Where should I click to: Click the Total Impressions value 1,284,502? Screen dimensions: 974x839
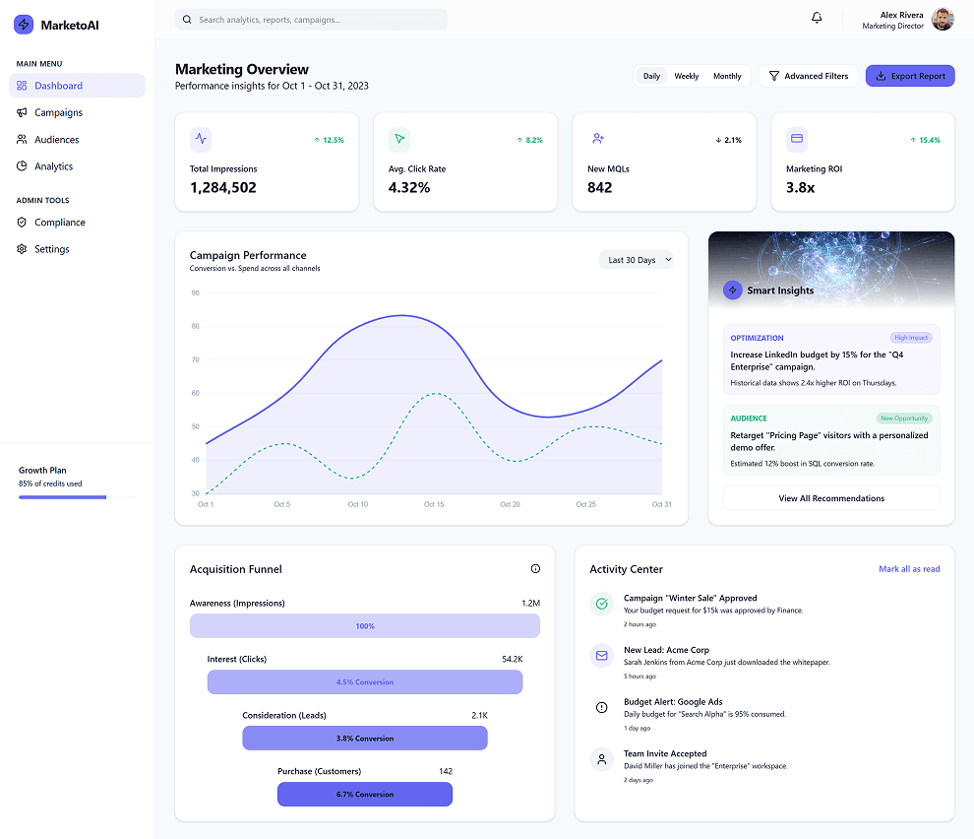(x=223, y=187)
